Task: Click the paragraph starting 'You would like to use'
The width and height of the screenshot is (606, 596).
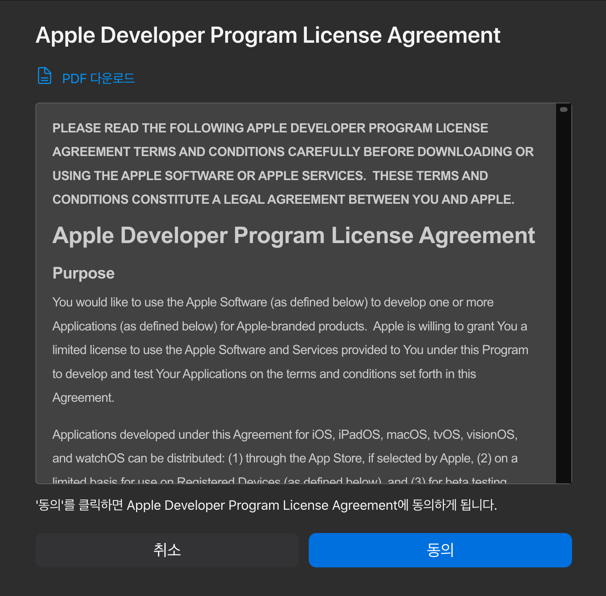Action: (x=290, y=350)
